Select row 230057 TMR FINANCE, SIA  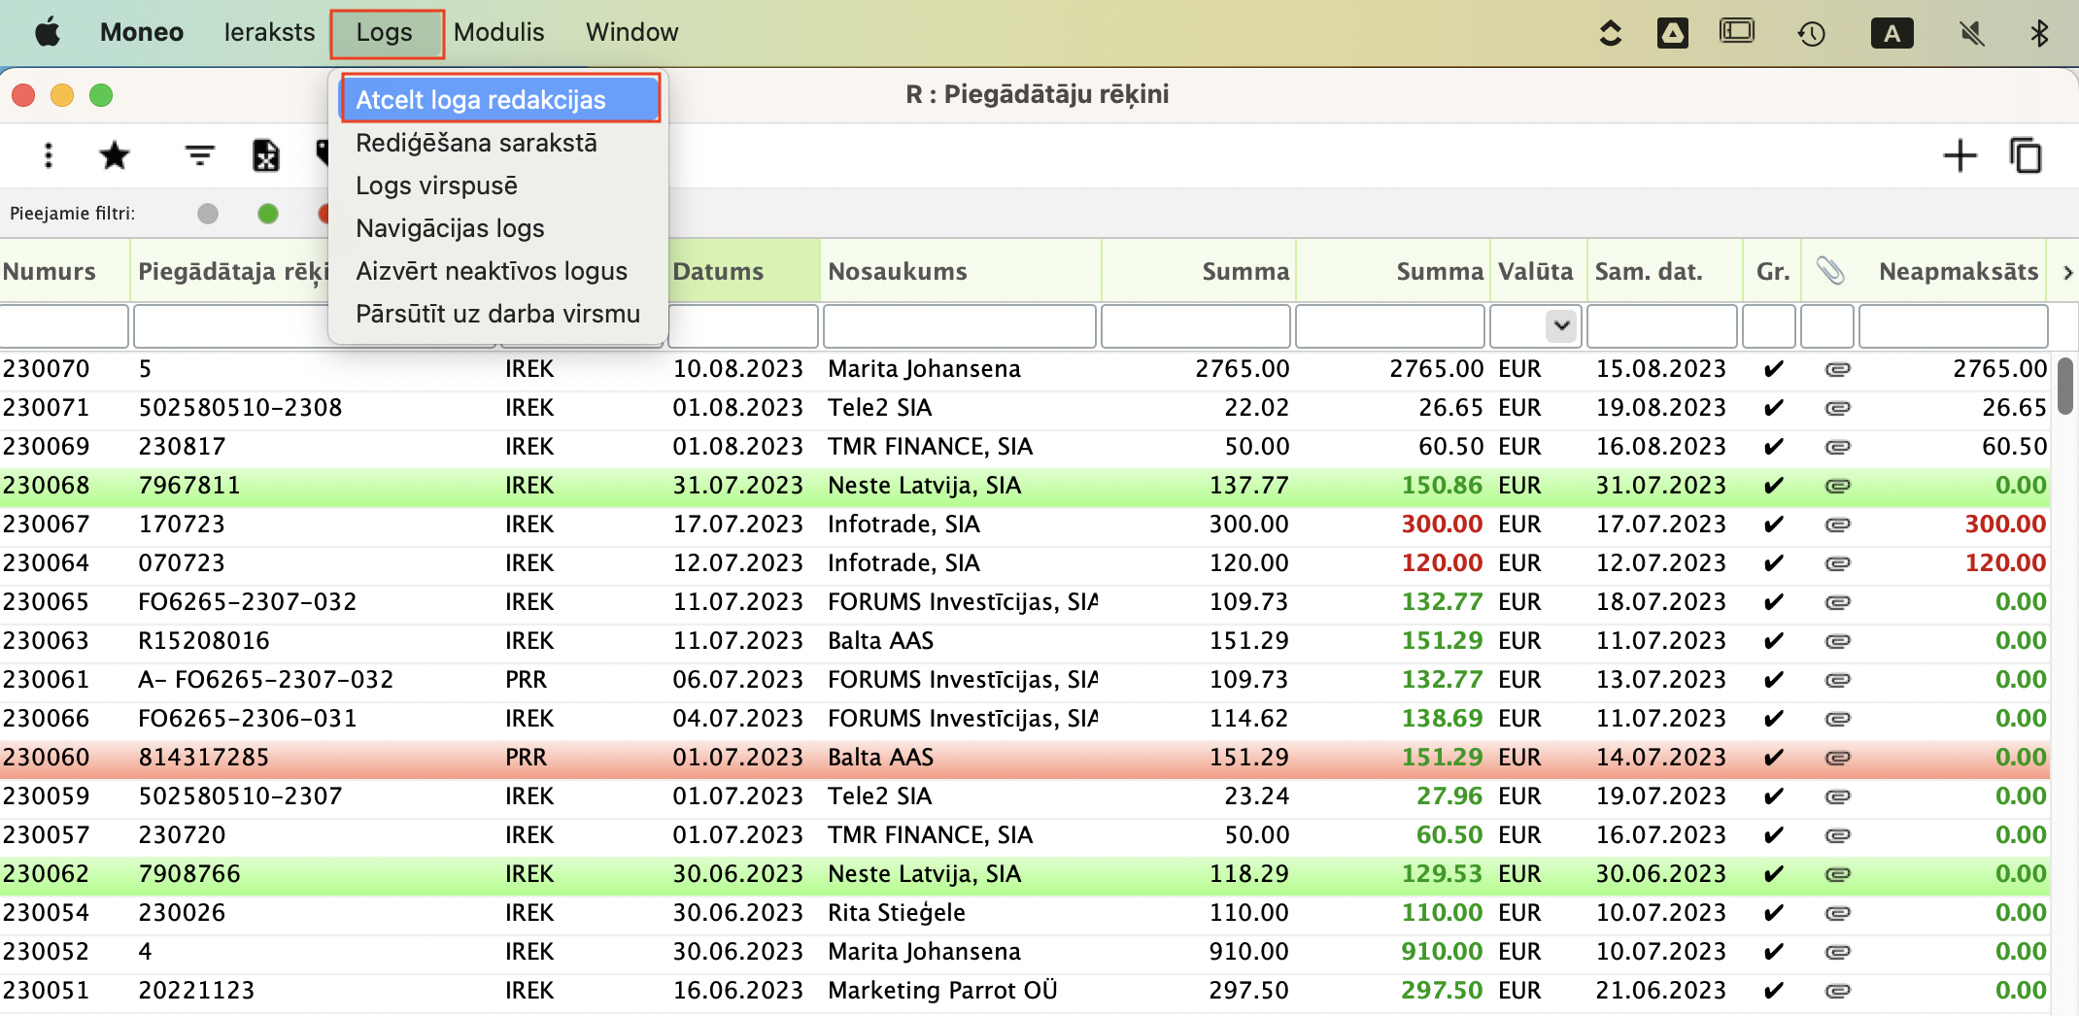[1025, 835]
